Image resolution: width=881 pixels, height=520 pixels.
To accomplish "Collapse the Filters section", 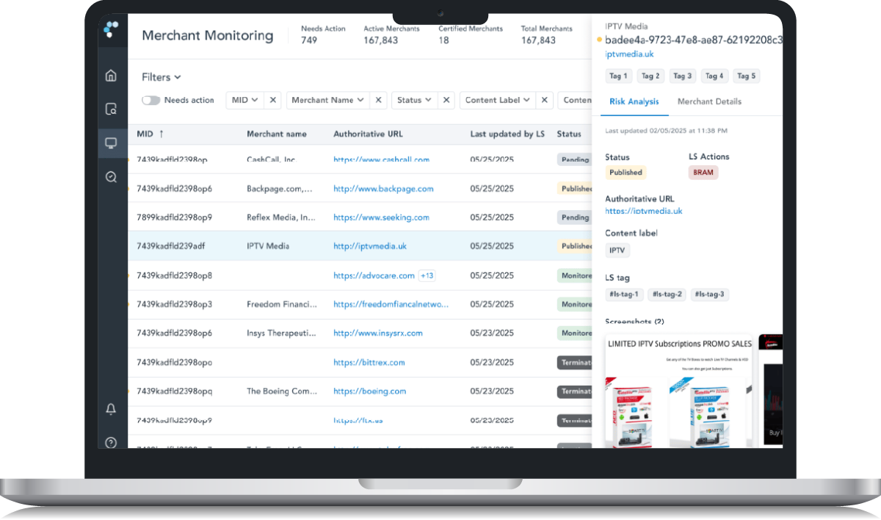I will pos(162,77).
